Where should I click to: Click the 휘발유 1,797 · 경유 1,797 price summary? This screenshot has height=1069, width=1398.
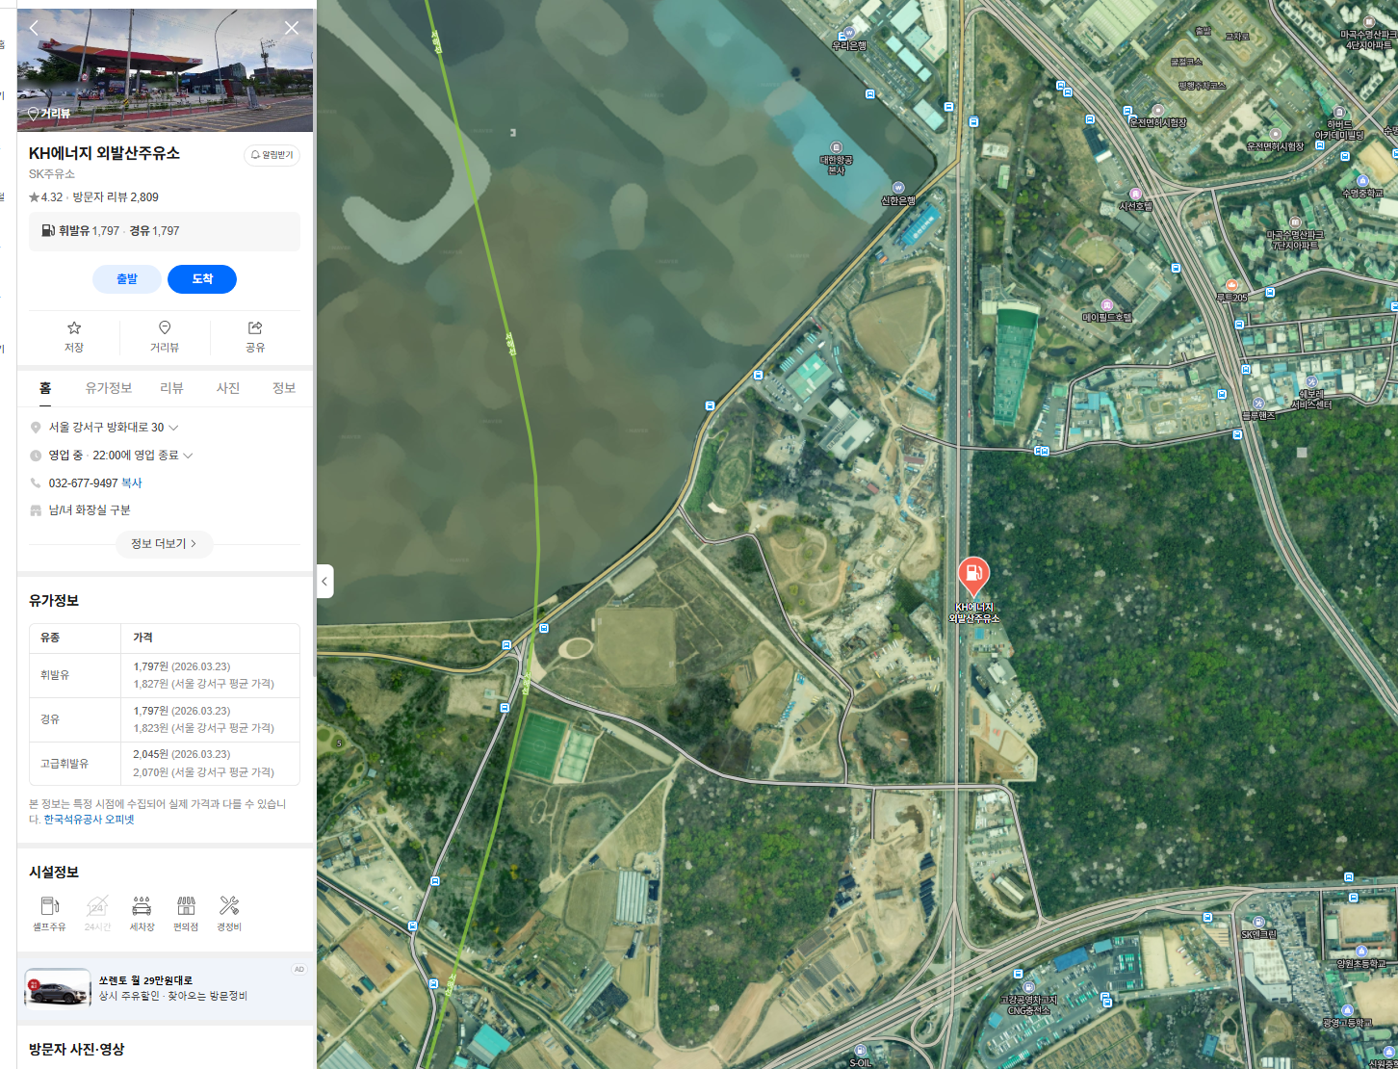pos(165,231)
